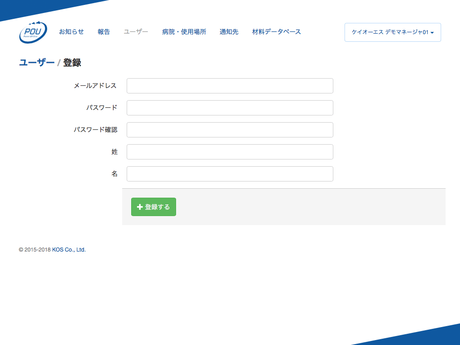The width and height of the screenshot is (460, 345).
Task: Expand the ケイオーエス デモマネージャ01 account dropdown
Action: tap(393, 32)
